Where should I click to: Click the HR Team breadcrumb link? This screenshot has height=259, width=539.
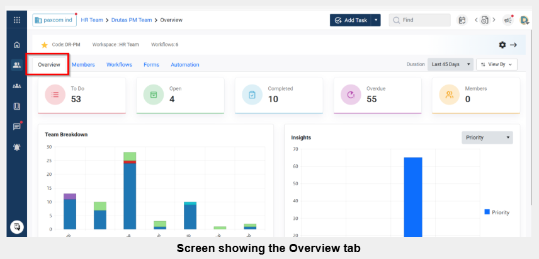pyautogui.click(x=91, y=20)
